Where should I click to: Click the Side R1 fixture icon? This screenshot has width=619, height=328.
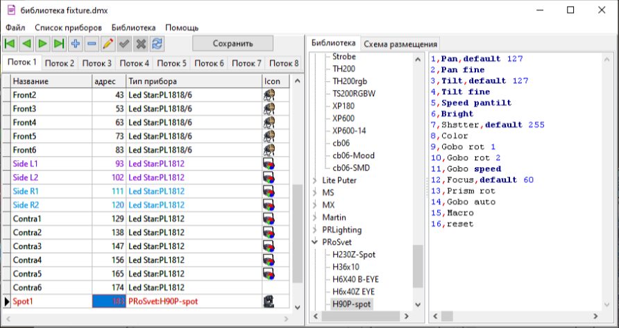tap(269, 191)
